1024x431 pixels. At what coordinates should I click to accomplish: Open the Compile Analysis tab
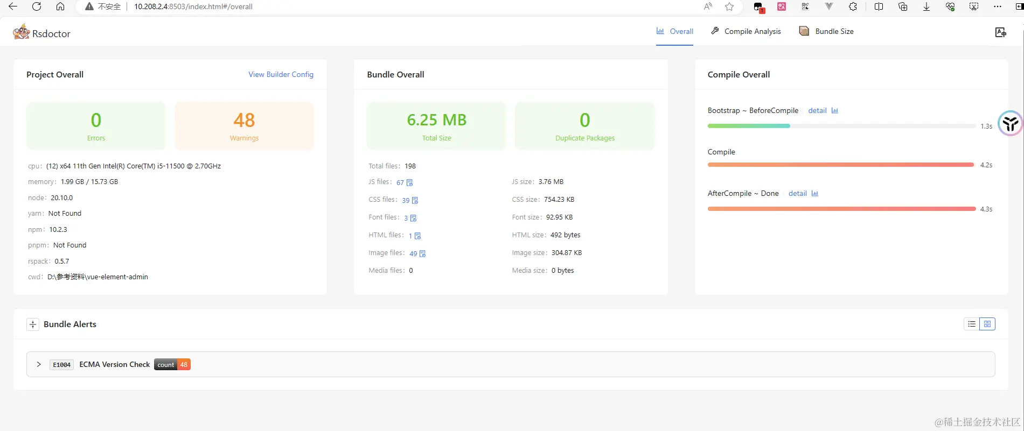tap(746, 31)
